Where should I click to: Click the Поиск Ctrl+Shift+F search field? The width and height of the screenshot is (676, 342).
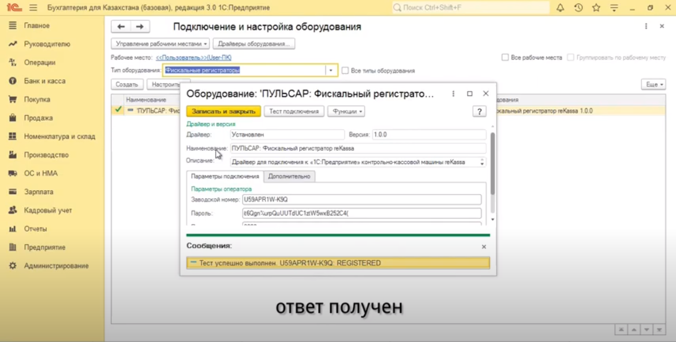click(x=470, y=8)
